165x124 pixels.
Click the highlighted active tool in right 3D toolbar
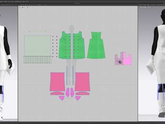[x=141, y=5]
